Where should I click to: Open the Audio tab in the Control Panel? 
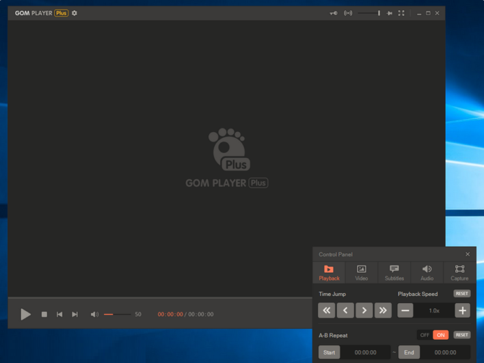[x=427, y=273]
